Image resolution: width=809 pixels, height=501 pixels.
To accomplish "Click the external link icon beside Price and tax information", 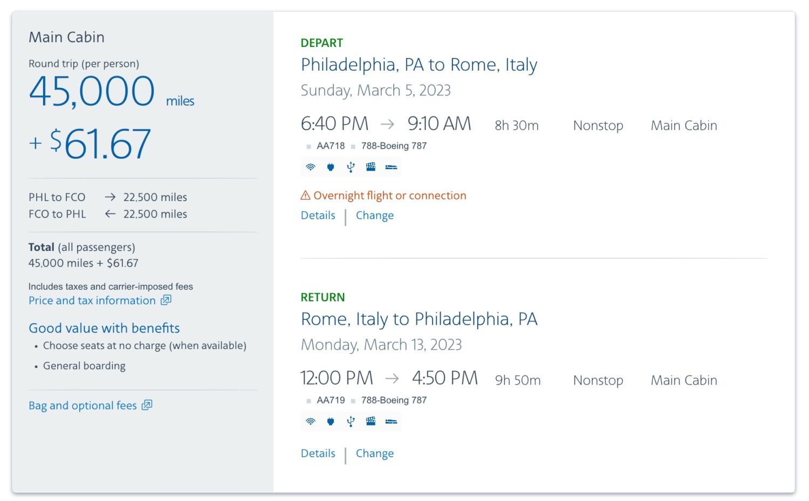I will point(165,300).
